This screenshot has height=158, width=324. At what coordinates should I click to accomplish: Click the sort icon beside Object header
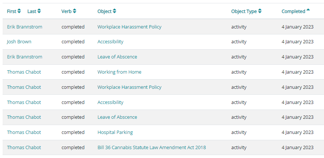(115, 11)
